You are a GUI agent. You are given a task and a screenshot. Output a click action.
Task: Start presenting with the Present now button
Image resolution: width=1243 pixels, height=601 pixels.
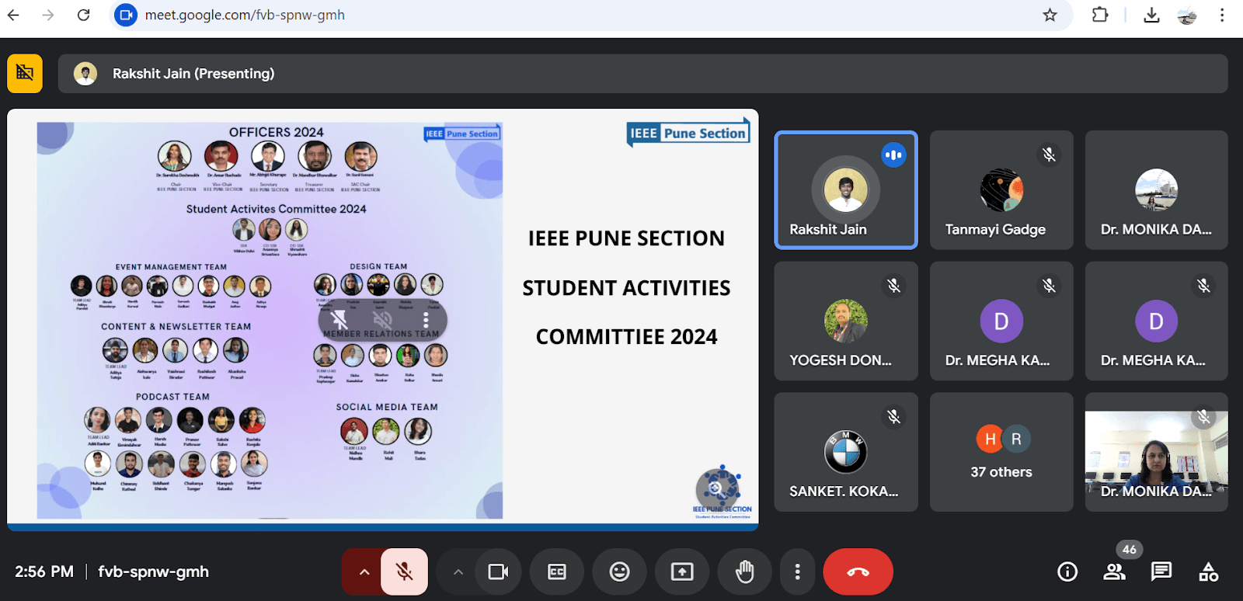click(682, 572)
